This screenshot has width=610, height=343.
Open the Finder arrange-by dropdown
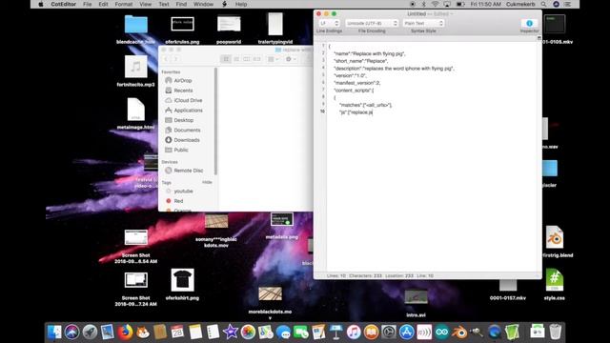(273, 59)
